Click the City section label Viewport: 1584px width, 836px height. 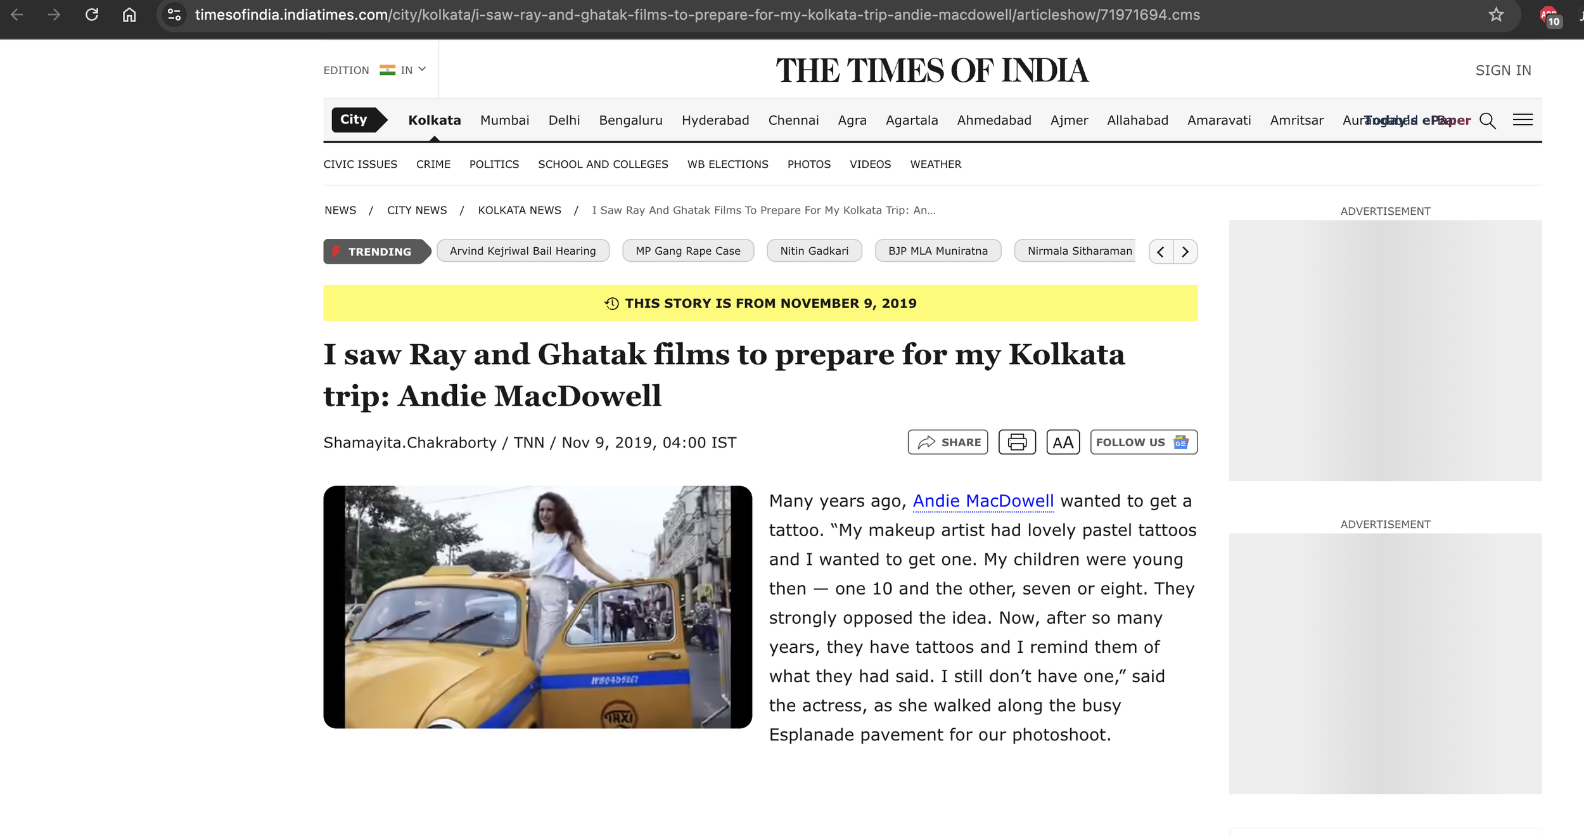point(359,120)
